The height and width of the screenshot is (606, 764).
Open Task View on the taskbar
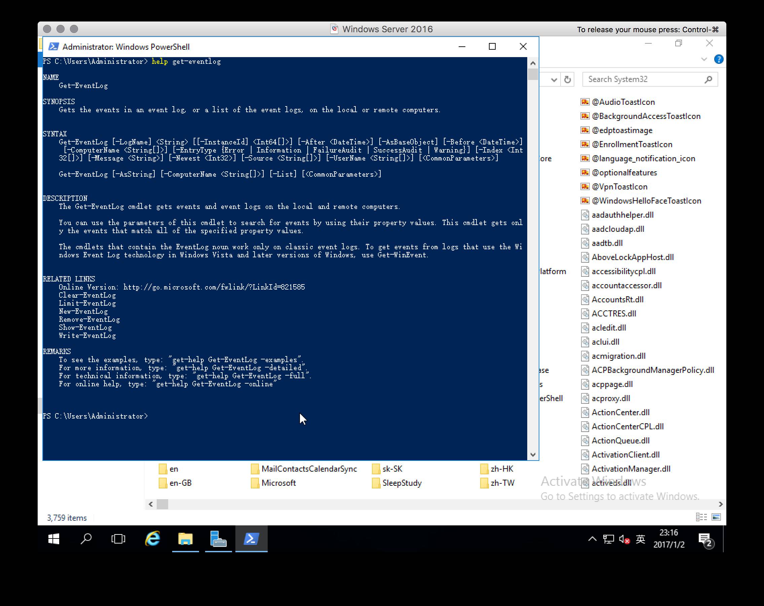tap(118, 539)
